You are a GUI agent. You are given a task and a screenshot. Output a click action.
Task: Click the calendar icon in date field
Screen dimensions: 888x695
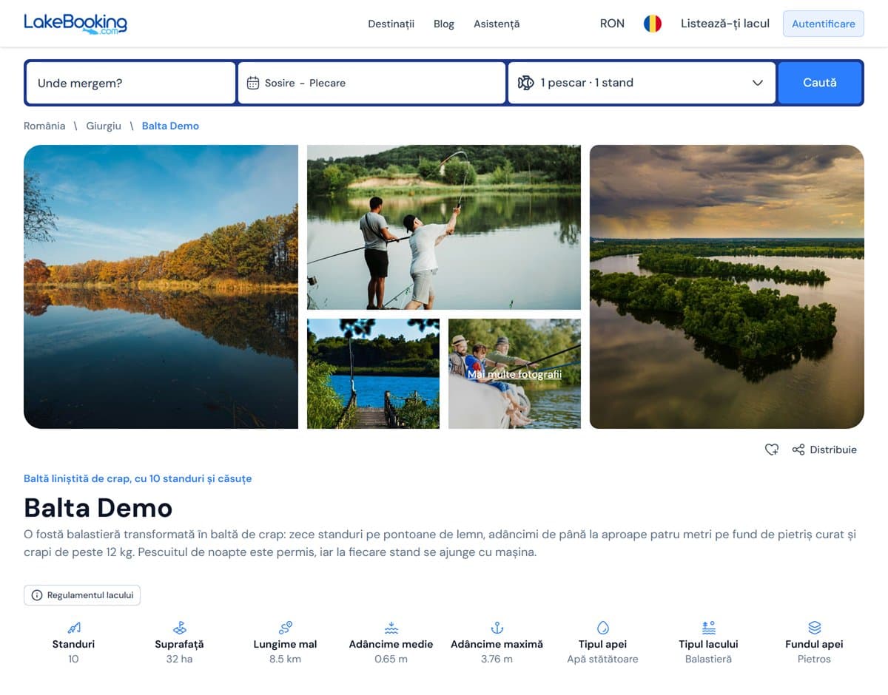(253, 83)
